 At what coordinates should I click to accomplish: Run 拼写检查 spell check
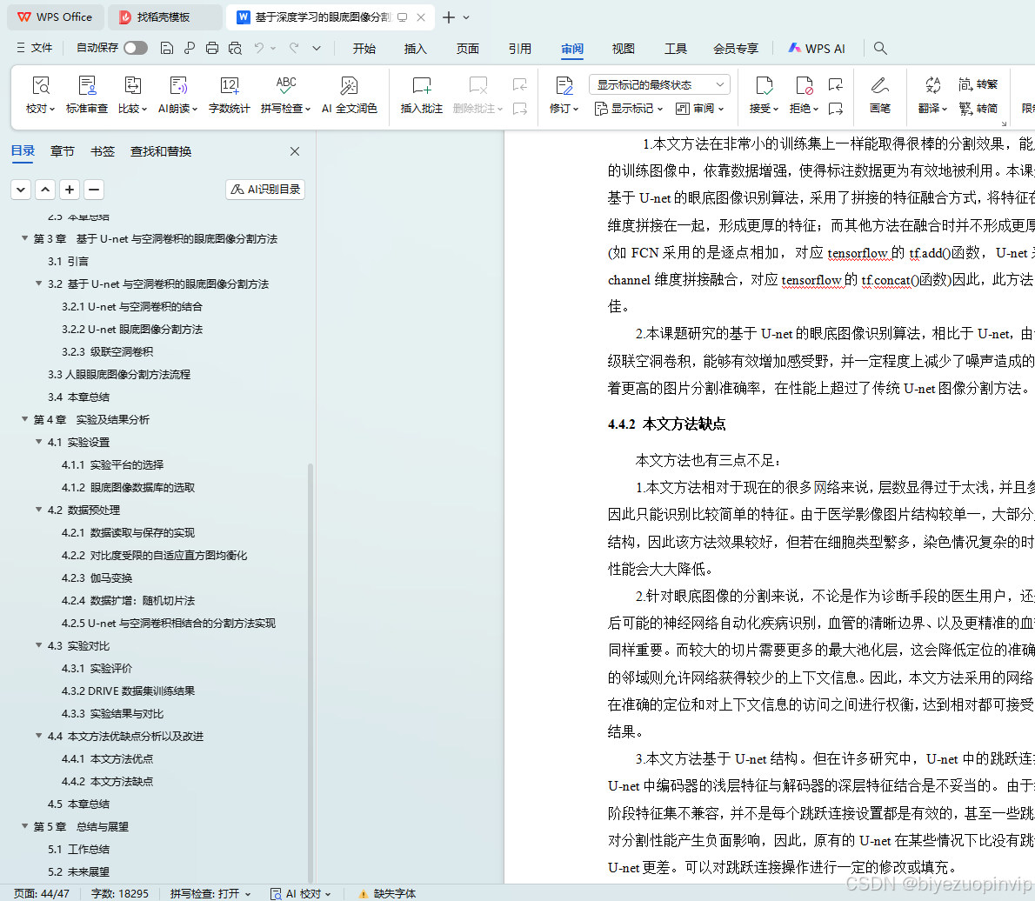point(285,95)
